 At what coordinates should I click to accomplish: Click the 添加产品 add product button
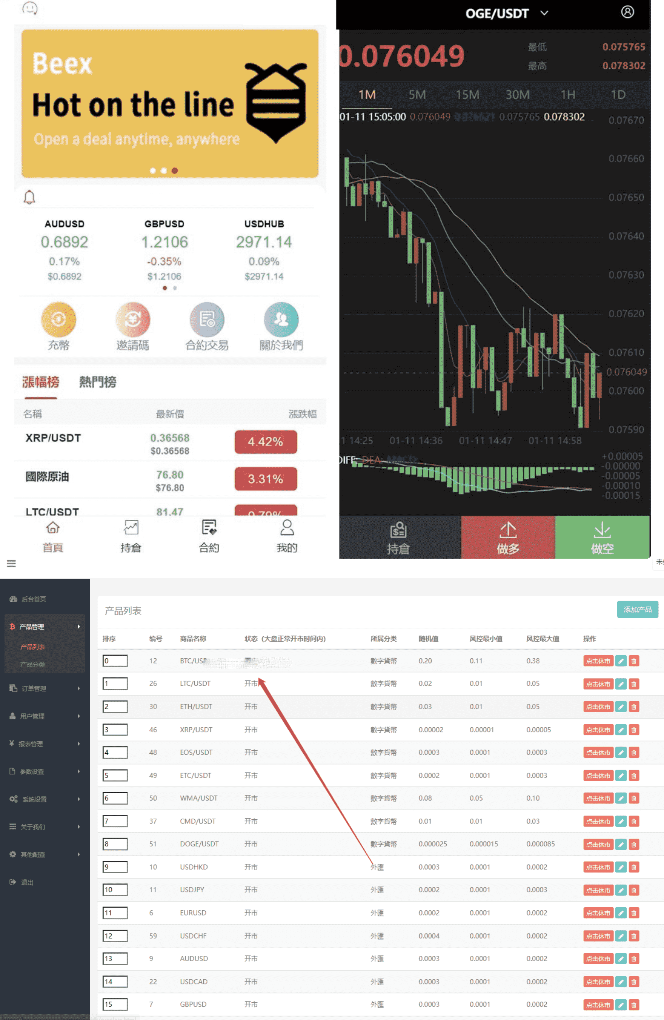click(638, 610)
